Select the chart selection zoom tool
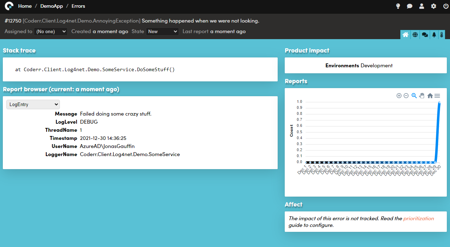 click(414, 95)
